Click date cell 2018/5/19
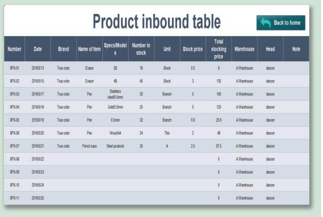323x217 pixels. tap(38, 120)
